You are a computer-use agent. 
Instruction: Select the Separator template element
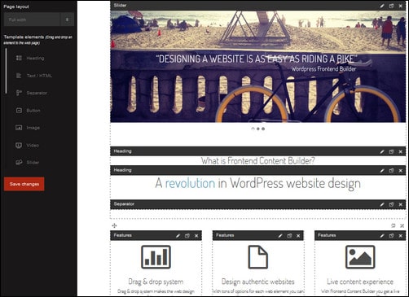click(x=31, y=93)
